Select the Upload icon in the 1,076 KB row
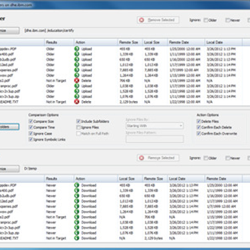The height and width of the screenshot is (250, 250). [x=76, y=96]
